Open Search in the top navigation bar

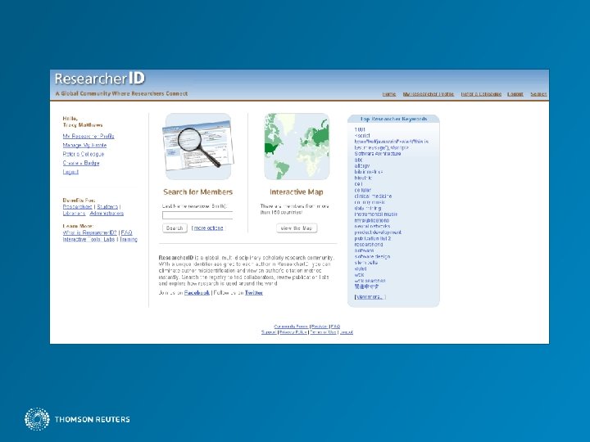[538, 94]
